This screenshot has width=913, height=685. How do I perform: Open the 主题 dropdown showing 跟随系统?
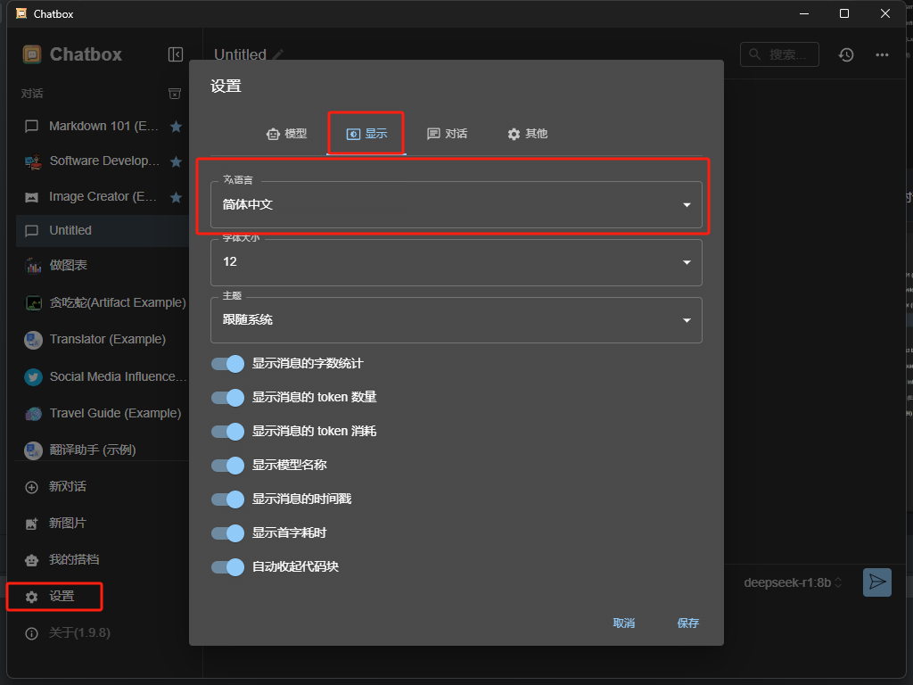(456, 320)
